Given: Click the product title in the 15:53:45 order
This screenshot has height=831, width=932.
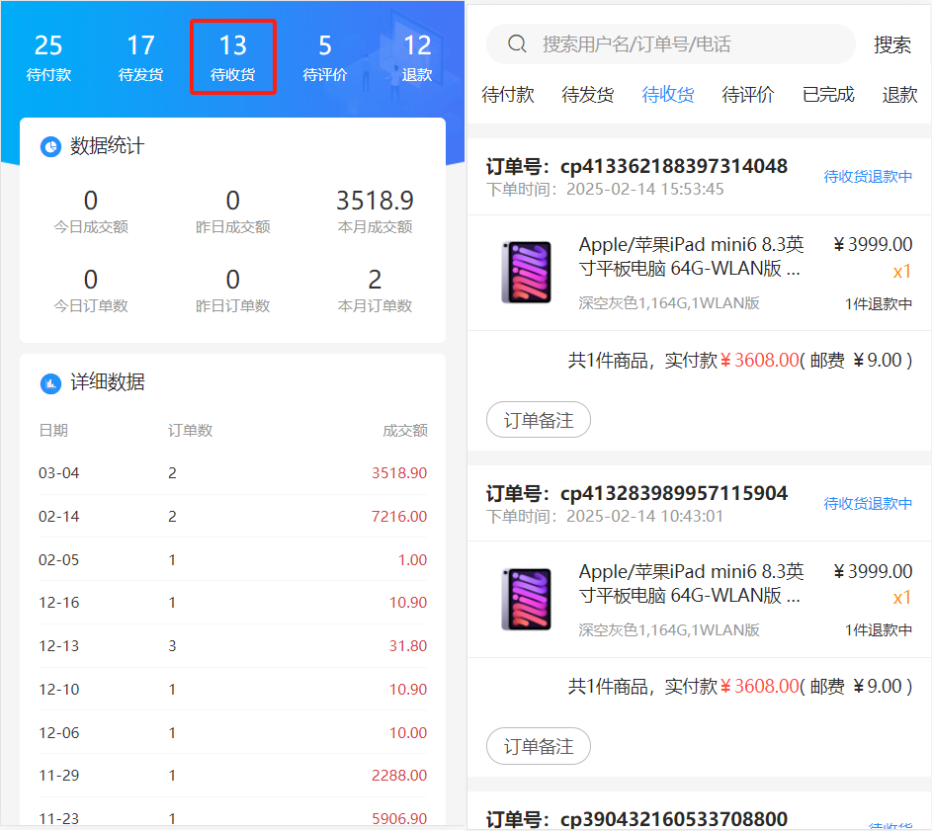Looking at the screenshot, I should point(691,256).
